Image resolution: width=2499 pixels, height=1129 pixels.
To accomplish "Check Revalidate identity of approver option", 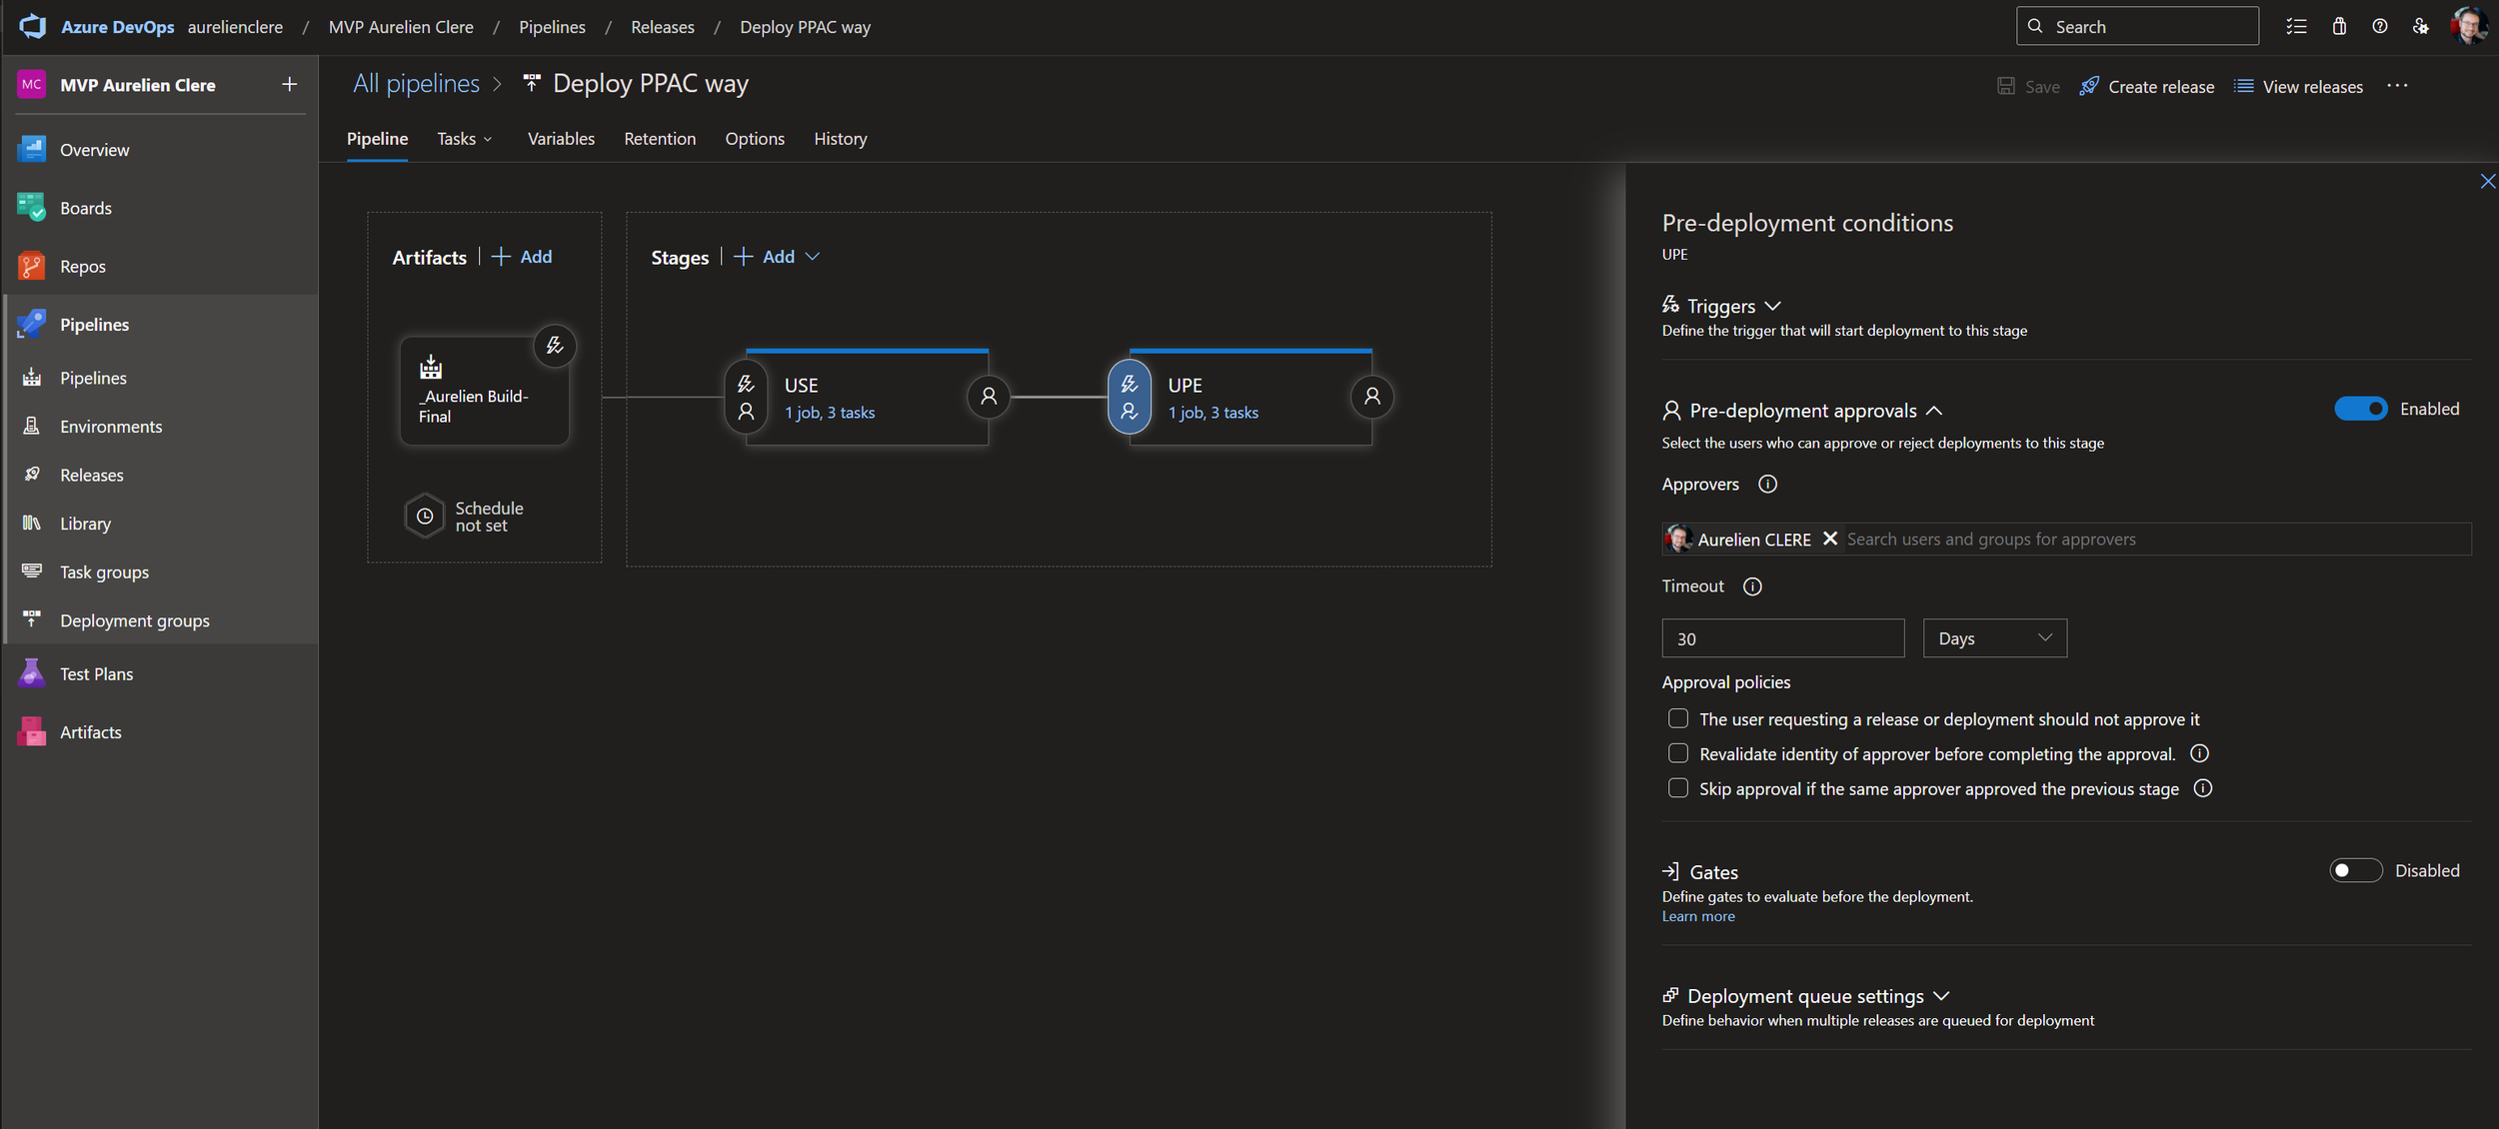I will (x=1678, y=753).
